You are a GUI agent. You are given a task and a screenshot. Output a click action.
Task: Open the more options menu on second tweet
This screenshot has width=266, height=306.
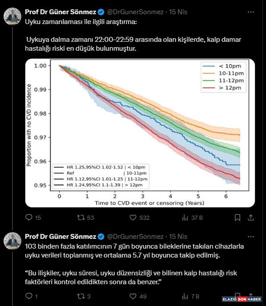point(251,237)
